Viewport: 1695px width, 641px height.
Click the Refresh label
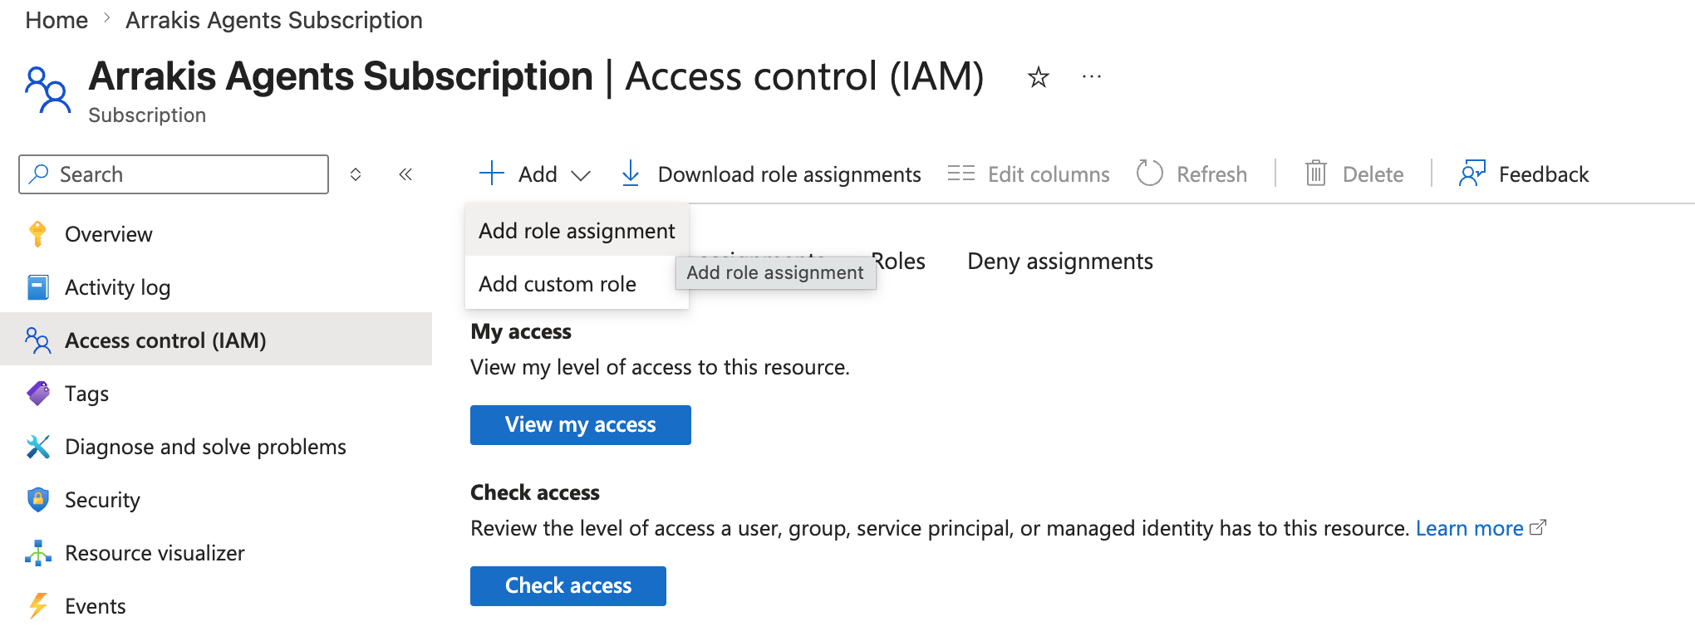1211,174
